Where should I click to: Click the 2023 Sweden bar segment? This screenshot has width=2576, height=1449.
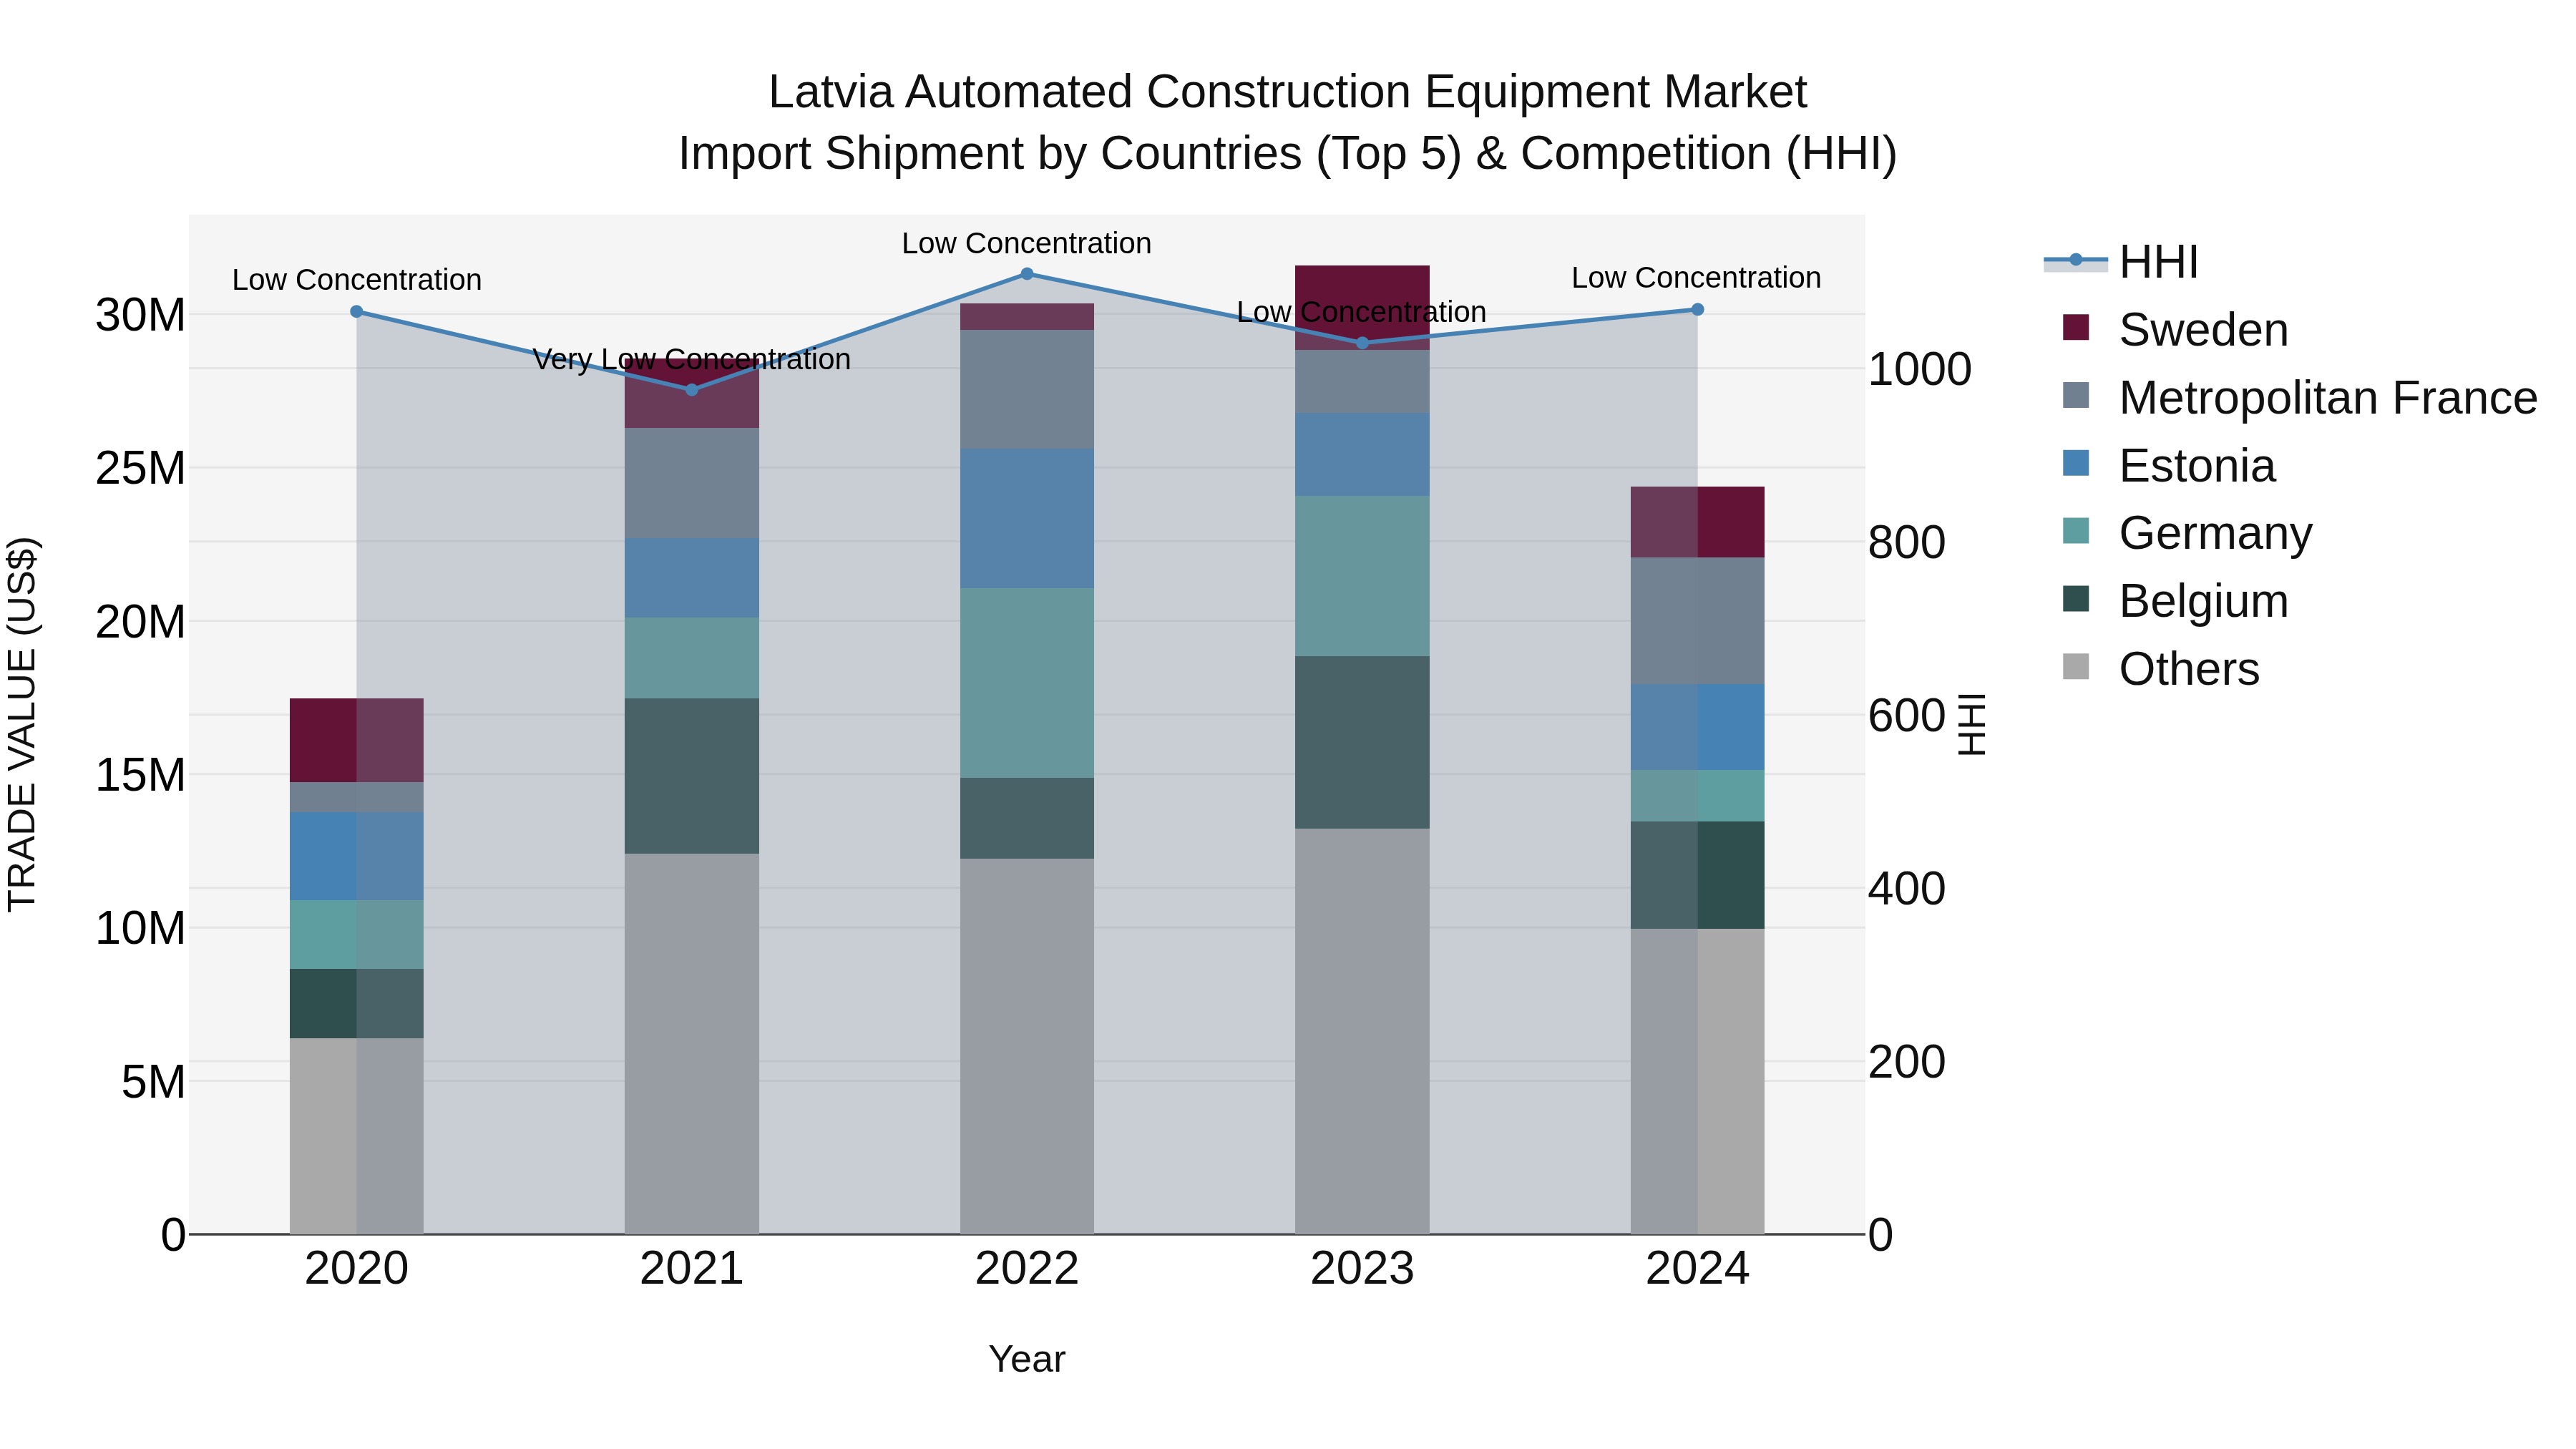pos(1362,308)
